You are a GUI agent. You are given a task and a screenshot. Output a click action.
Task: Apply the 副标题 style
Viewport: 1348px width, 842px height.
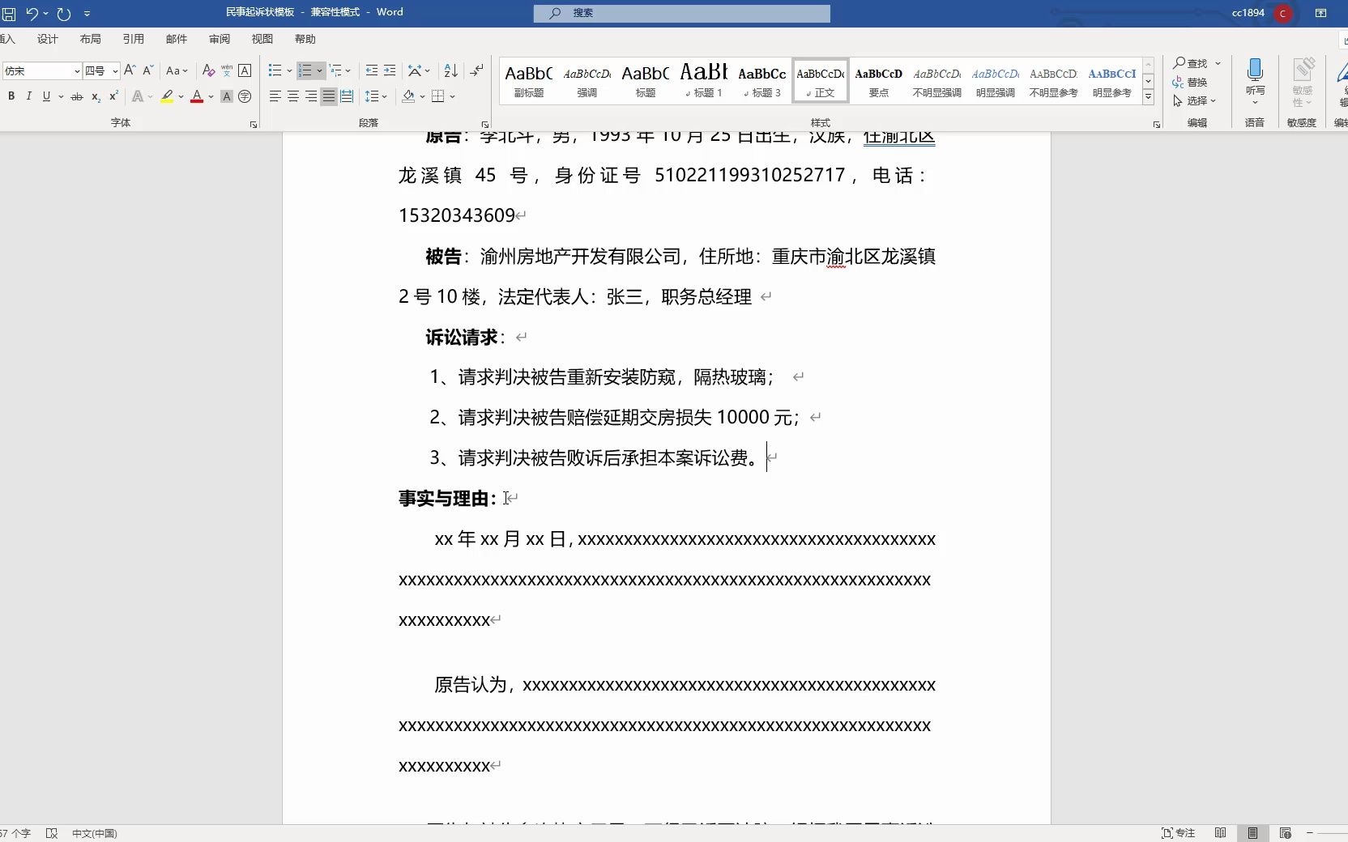pos(529,80)
